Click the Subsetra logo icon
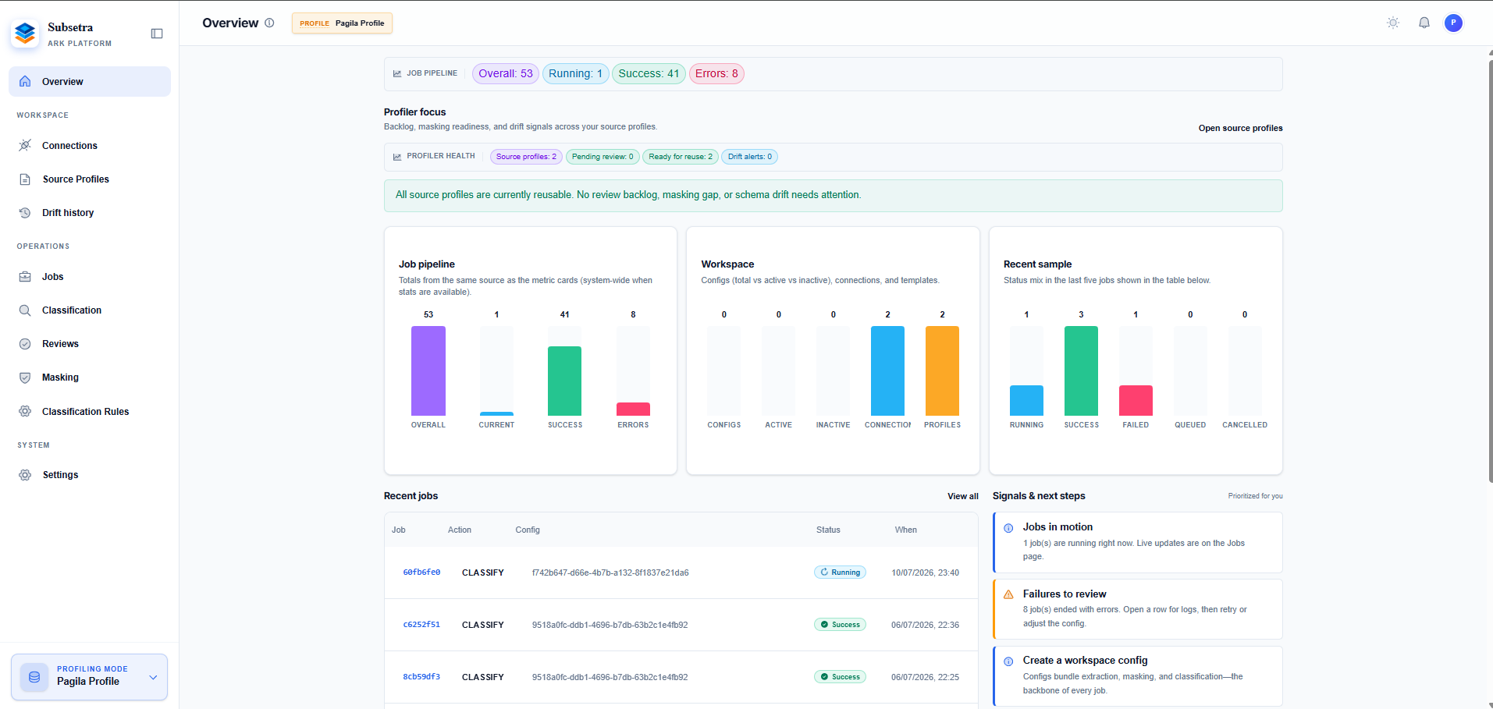 (x=25, y=34)
